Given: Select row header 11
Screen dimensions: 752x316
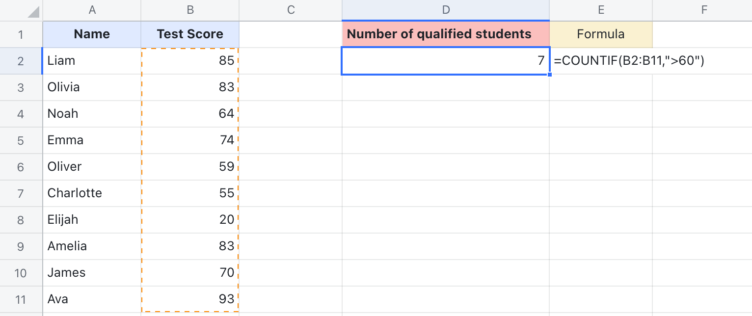Looking at the screenshot, I should tap(21, 299).
